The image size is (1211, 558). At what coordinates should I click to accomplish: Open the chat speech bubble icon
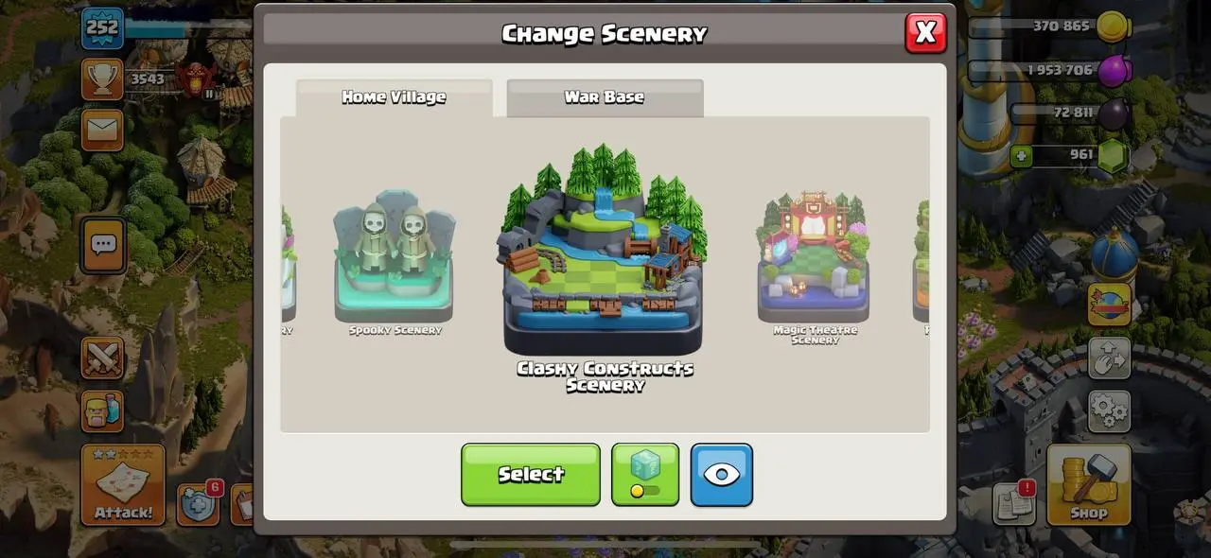(102, 245)
